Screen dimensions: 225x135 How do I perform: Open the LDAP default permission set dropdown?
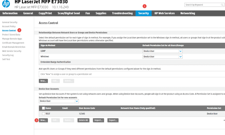[x=180, y=51]
